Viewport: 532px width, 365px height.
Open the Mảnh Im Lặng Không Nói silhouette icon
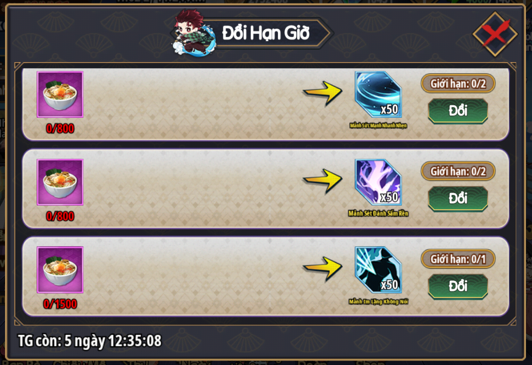point(378,270)
